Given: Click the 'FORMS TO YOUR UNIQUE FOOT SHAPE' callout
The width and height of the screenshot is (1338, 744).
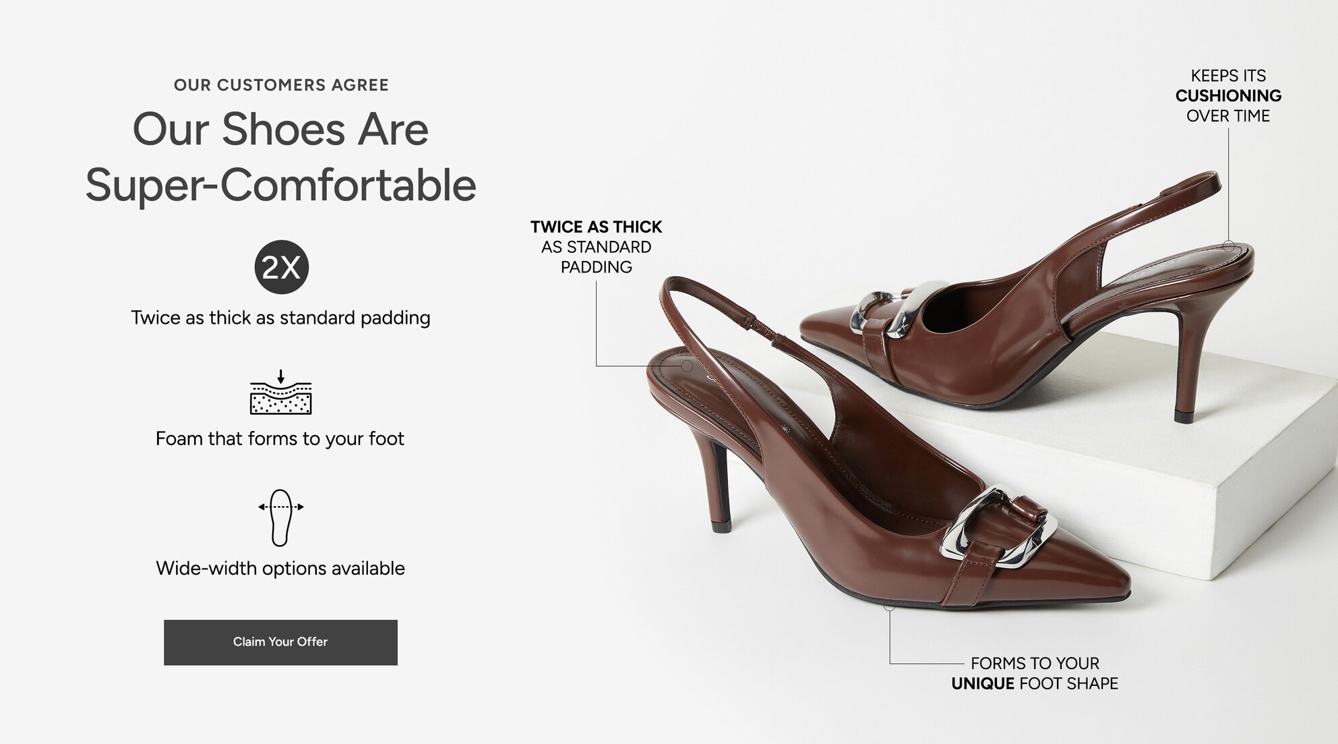Looking at the screenshot, I should 1035,673.
